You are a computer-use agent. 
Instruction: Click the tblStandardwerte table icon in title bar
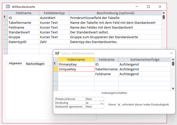(8, 7)
